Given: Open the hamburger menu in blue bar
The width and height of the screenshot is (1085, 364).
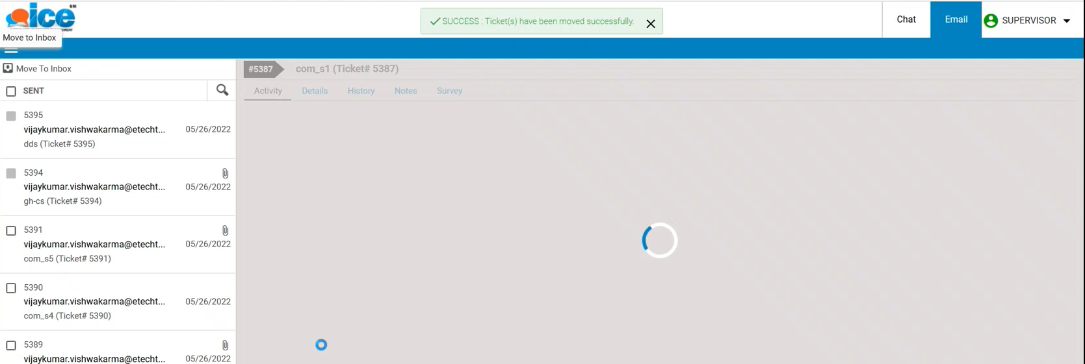Looking at the screenshot, I should 11,51.
